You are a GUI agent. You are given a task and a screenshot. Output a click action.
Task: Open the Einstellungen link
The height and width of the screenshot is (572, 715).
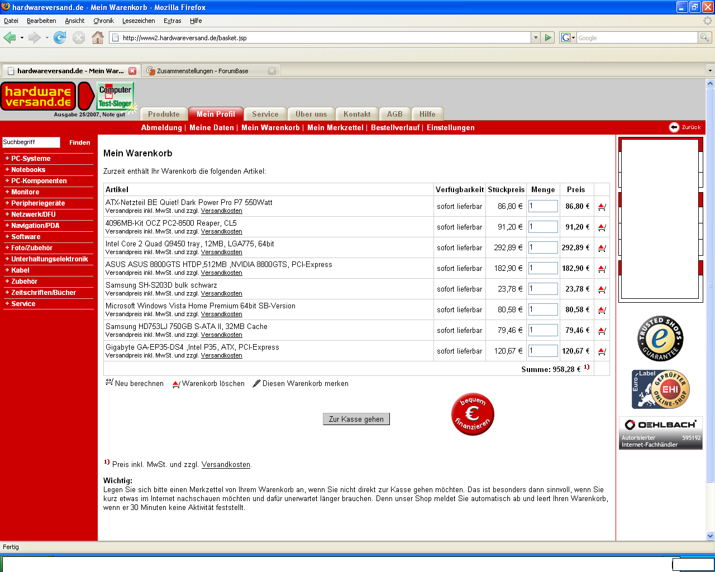pyautogui.click(x=451, y=127)
